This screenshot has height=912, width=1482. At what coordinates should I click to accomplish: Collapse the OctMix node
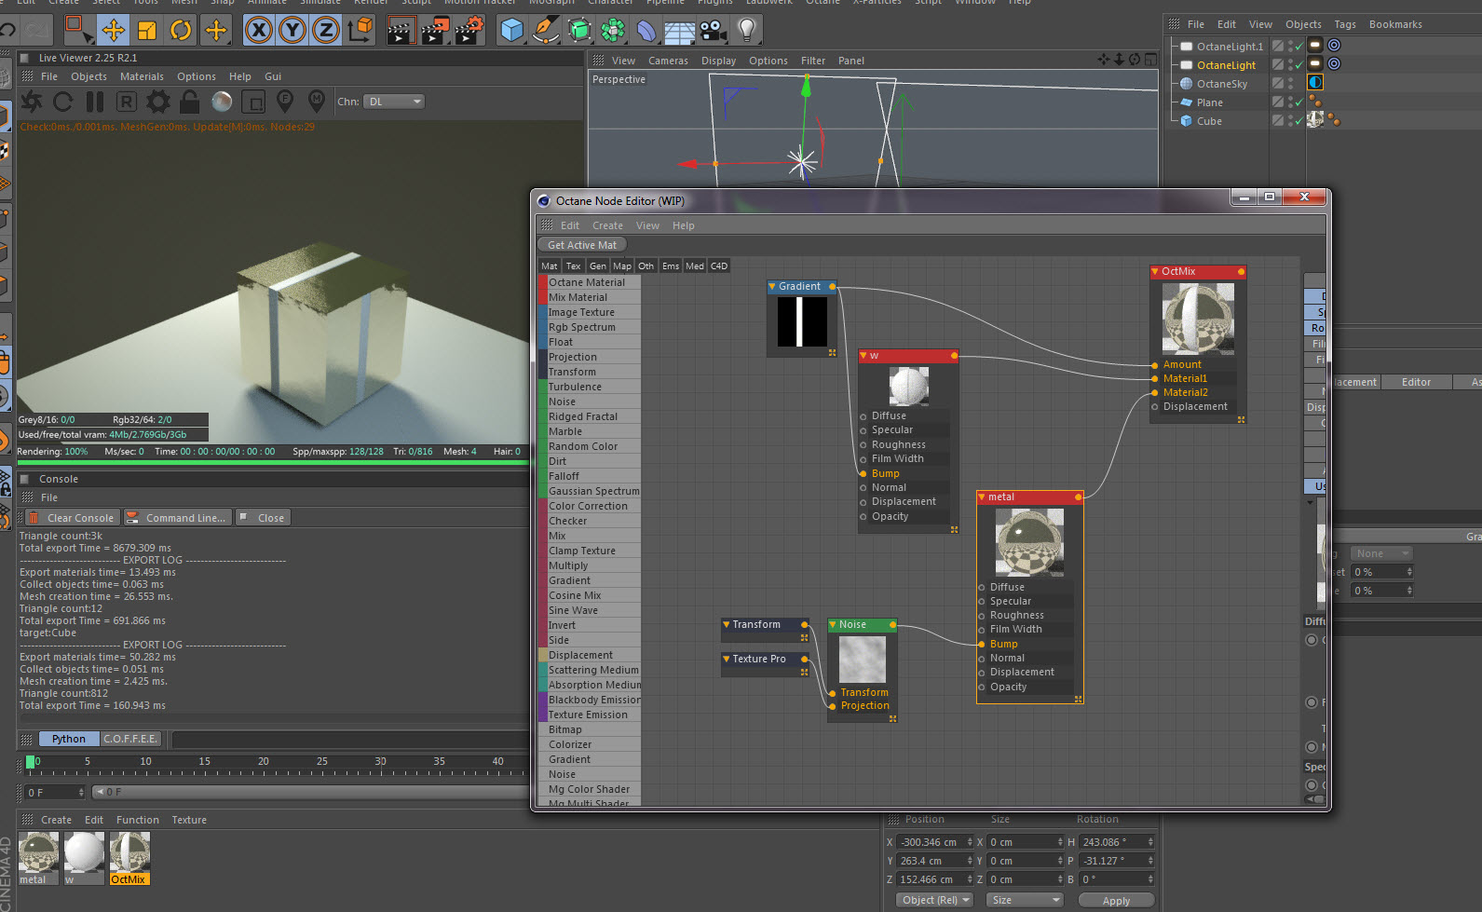click(1155, 271)
